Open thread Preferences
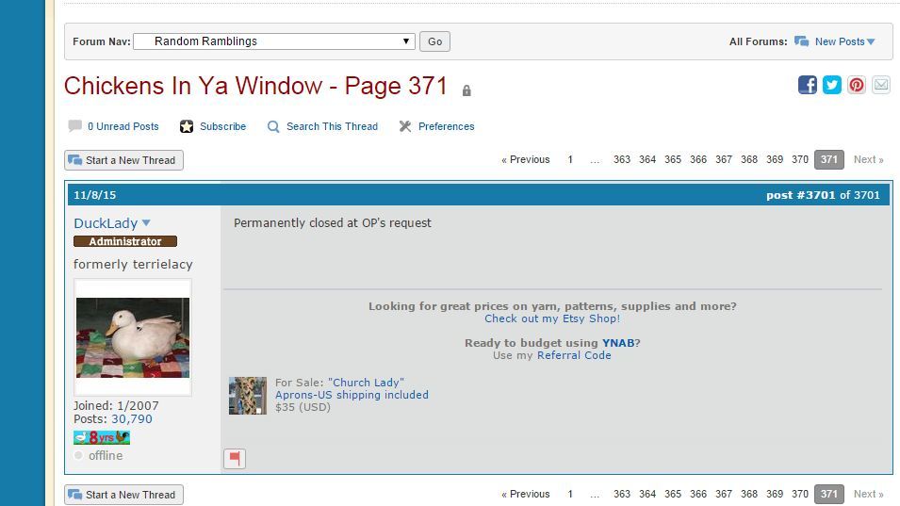900x506 pixels. tap(446, 126)
